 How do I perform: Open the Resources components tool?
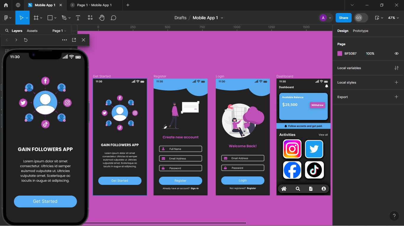(90, 18)
